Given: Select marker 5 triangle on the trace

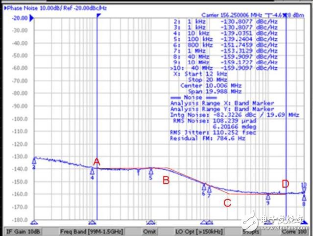Looking at the screenshot, I should pos(151,171).
